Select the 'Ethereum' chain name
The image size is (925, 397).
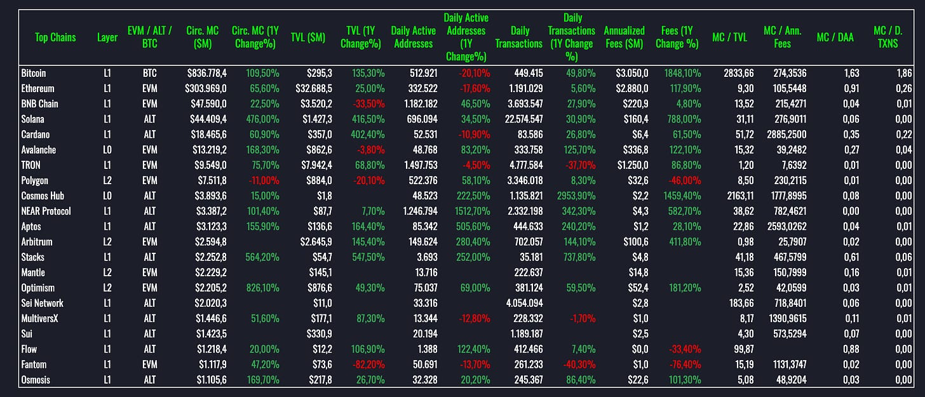[x=37, y=89]
